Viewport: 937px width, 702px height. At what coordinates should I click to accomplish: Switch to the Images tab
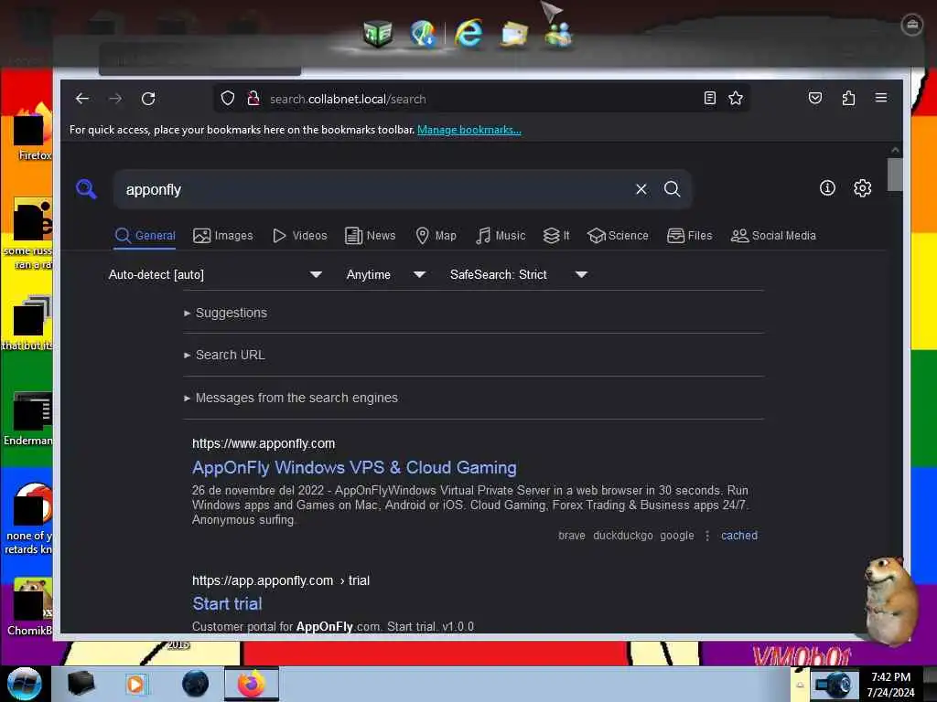pyautogui.click(x=223, y=236)
